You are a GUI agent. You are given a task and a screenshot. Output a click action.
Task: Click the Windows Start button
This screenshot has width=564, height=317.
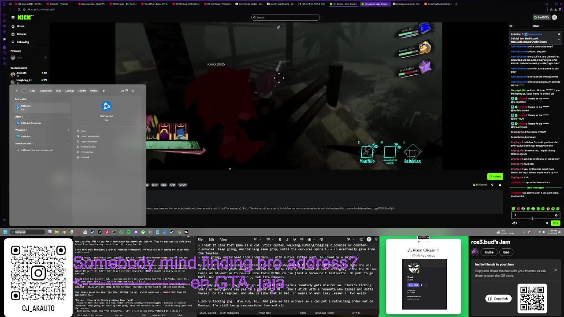[5, 232]
